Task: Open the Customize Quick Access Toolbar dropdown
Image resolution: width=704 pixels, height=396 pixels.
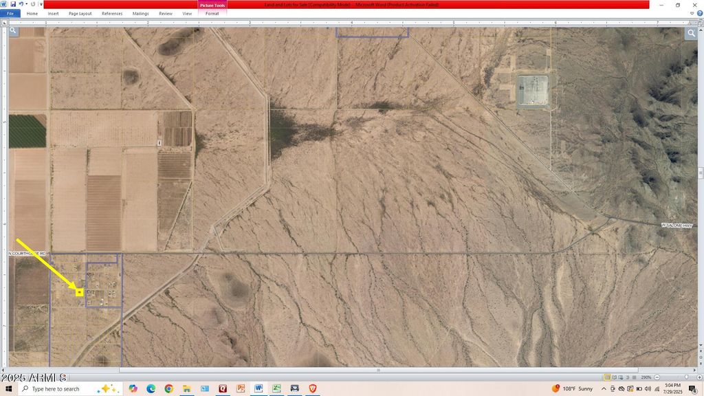Action: click(41, 4)
